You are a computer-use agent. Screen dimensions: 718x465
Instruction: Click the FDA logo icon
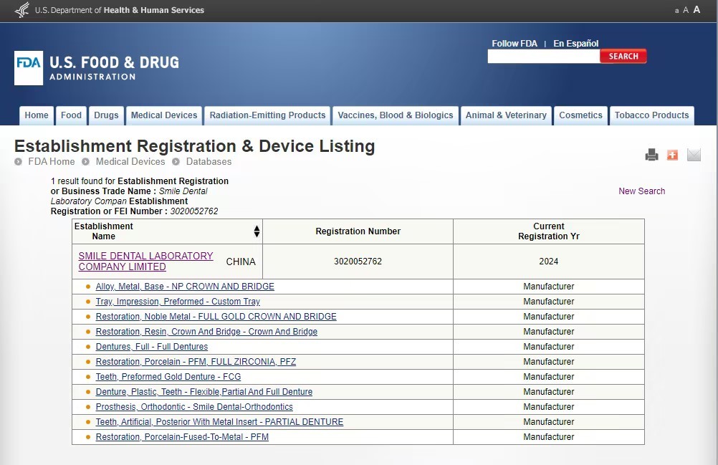29,68
